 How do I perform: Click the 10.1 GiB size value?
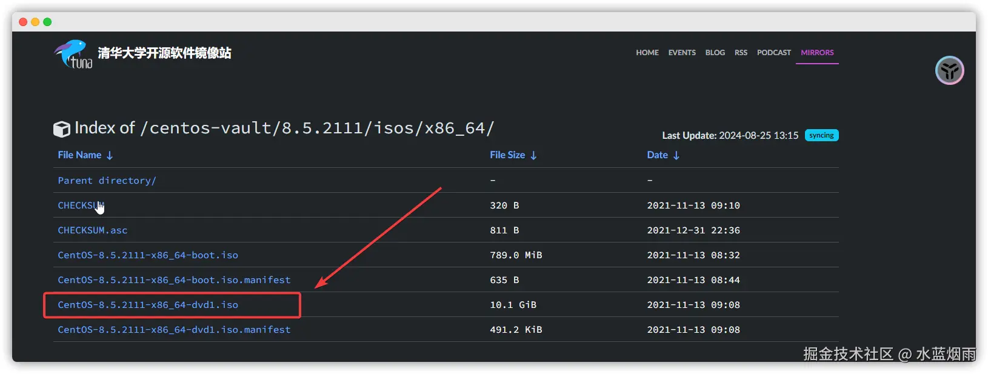(513, 305)
